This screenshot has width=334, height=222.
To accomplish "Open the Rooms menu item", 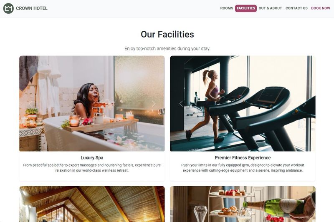I will [x=227, y=8].
